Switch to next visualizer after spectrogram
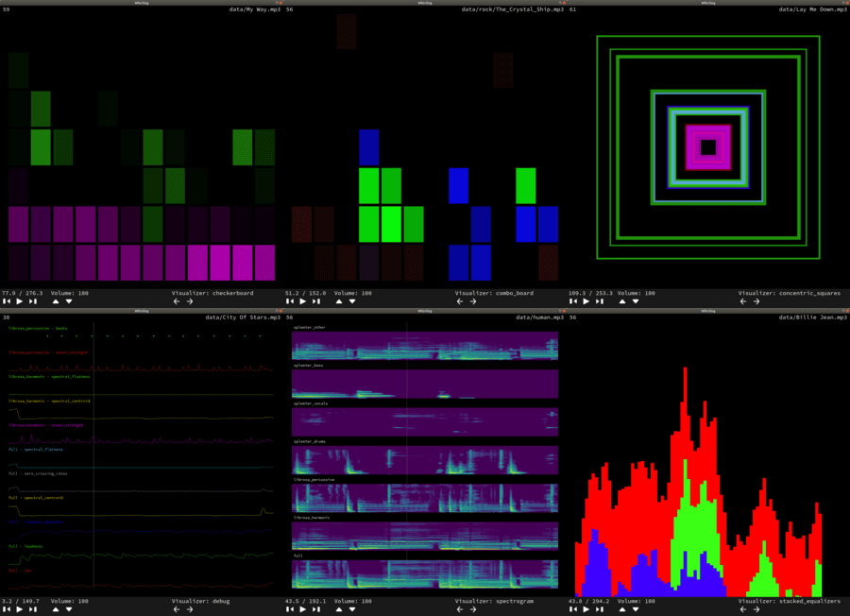Screen dimensions: 850x616 pos(473,609)
